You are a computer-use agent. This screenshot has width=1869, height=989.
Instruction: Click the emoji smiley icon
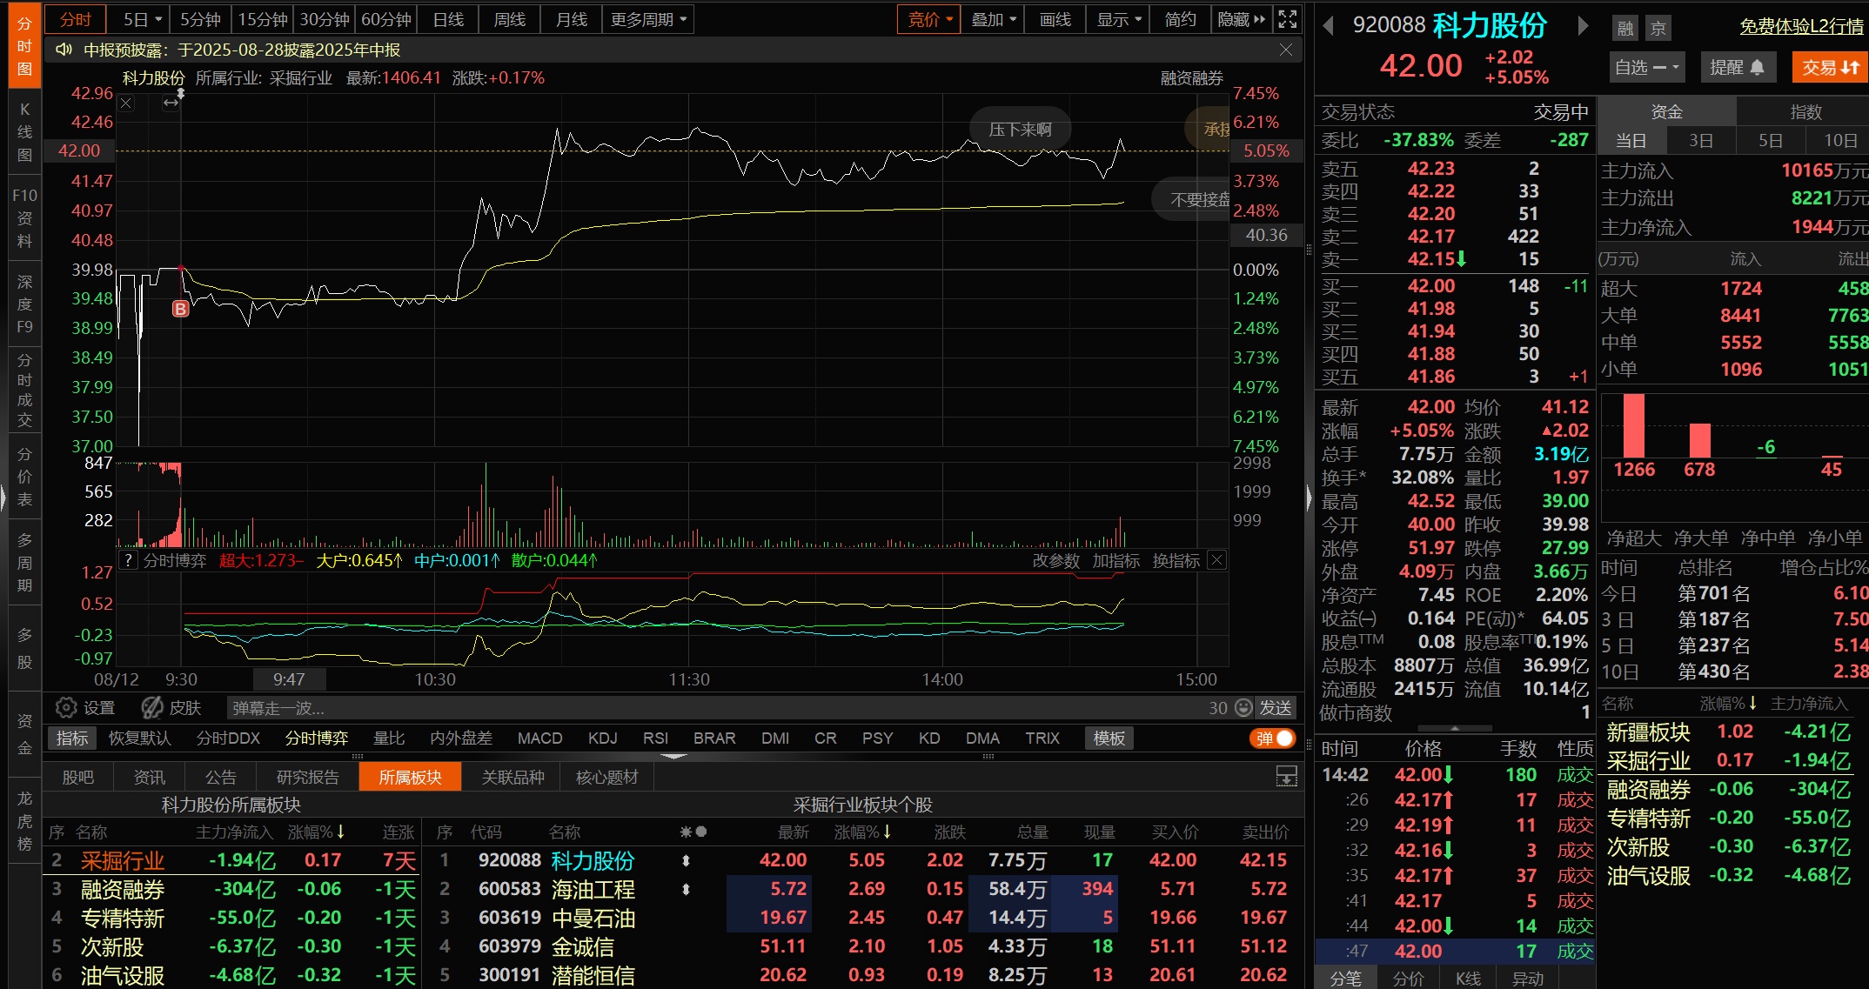(x=1244, y=707)
